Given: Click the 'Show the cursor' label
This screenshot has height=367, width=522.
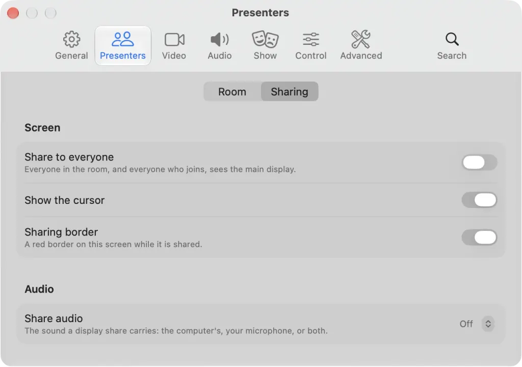Looking at the screenshot, I should [65, 200].
